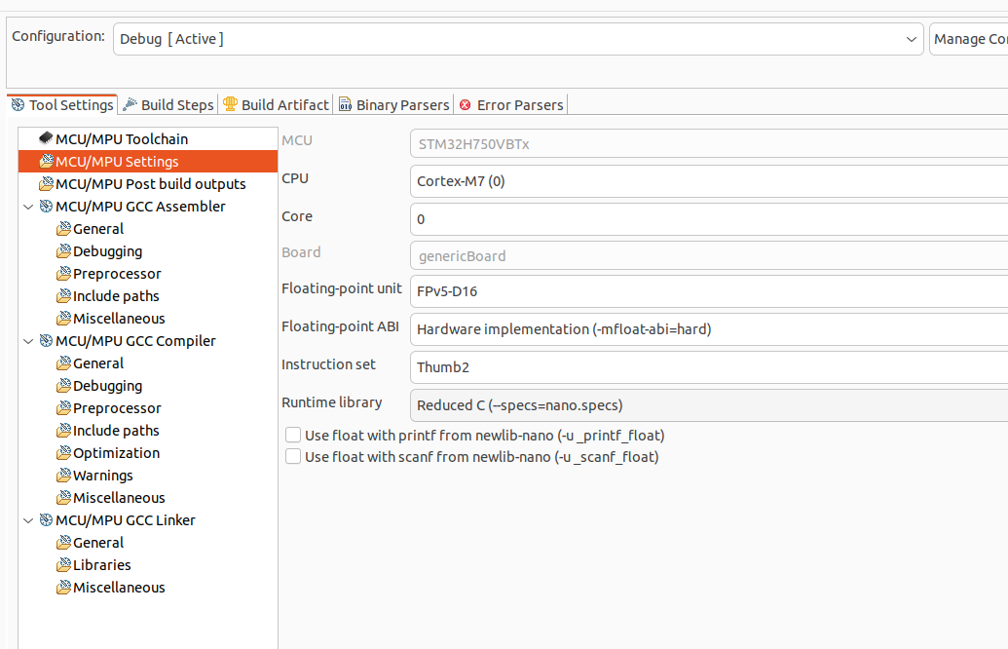The image size is (1008, 649).
Task: Switch to the Error Parsers tab
Action: click(x=519, y=105)
